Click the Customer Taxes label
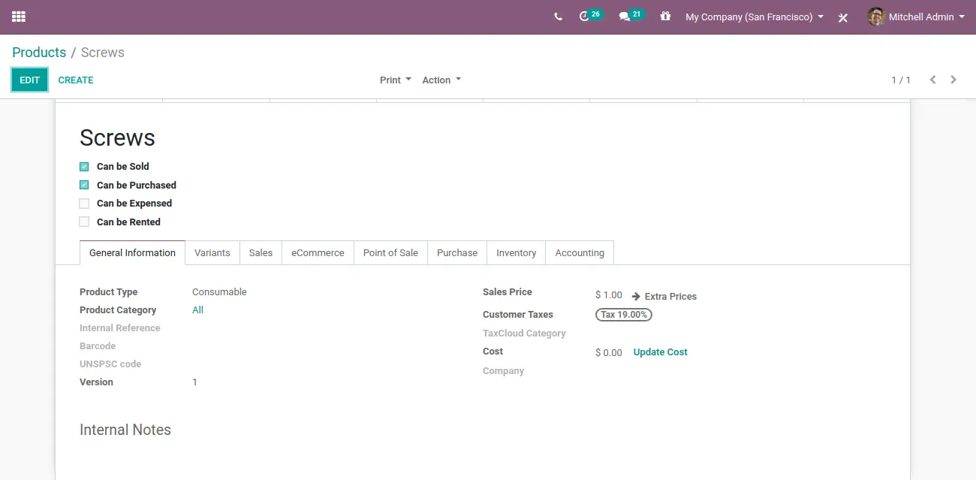 [518, 315]
